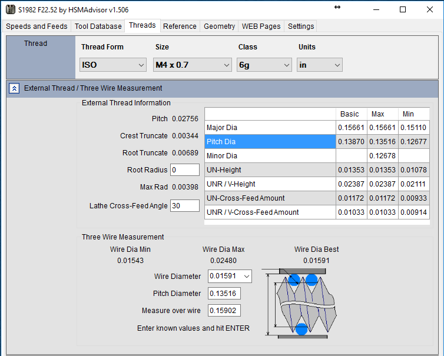The width and height of the screenshot is (444, 356).
Task: Open the thread Size dropdown
Action: (192, 65)
